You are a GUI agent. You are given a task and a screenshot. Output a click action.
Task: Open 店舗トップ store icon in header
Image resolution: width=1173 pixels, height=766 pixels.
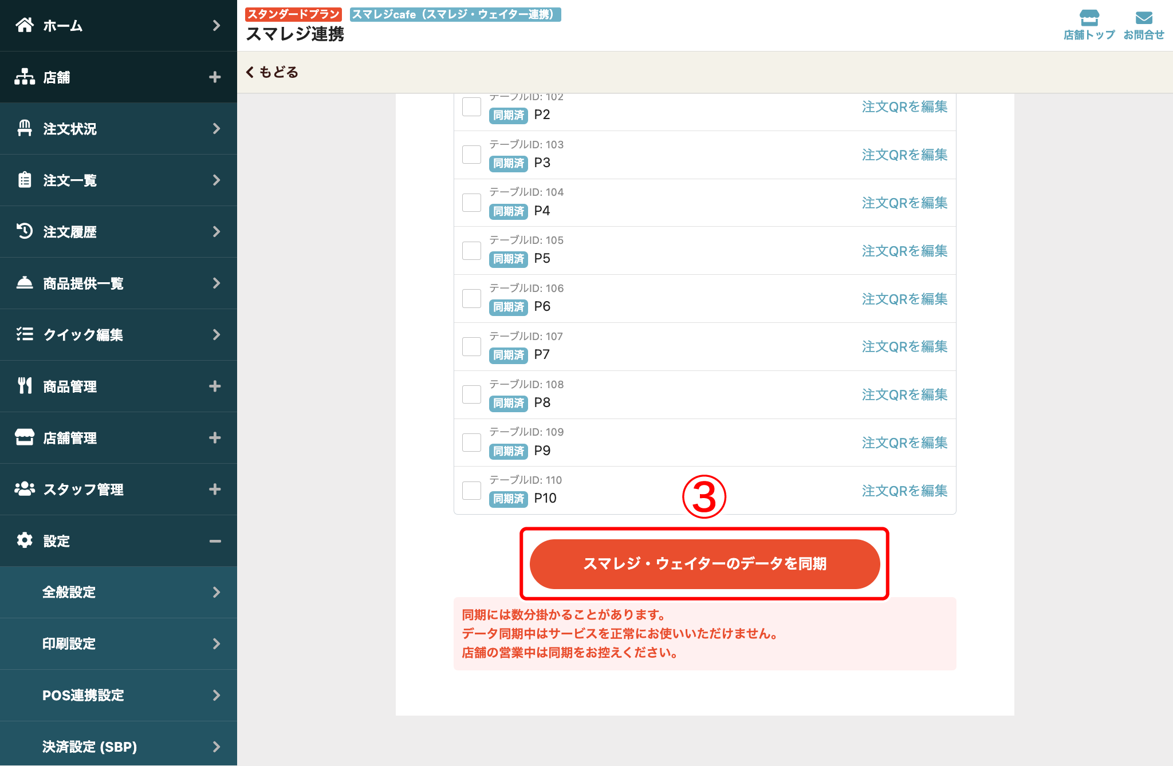[x=1089, y=18]
